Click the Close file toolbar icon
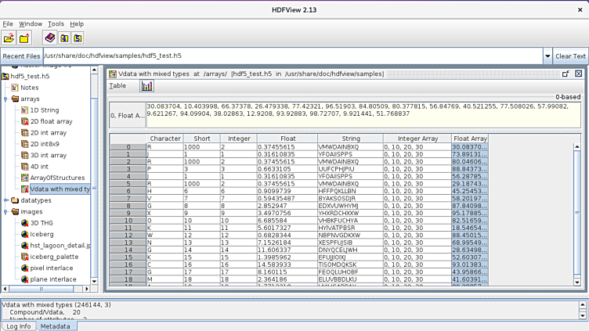The height and width of the screenshot is (331, 589). (24, 38)
